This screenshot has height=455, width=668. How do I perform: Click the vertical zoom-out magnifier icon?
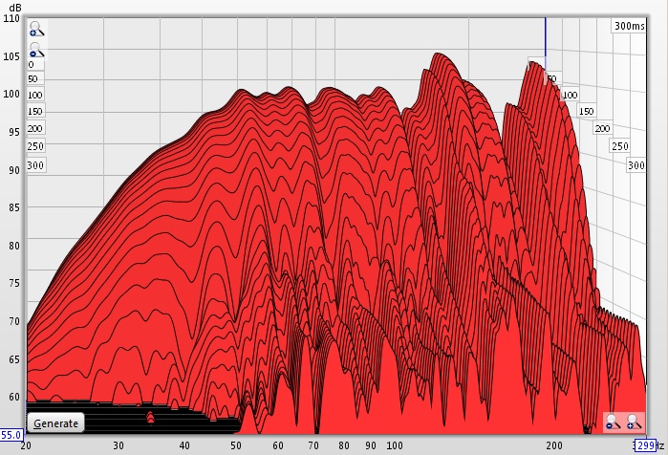36,50
